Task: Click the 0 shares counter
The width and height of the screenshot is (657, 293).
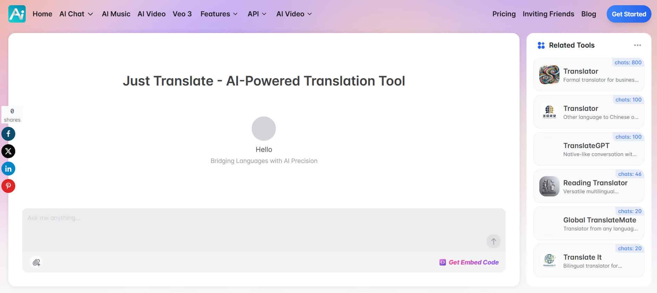Action: click(12, 115)
